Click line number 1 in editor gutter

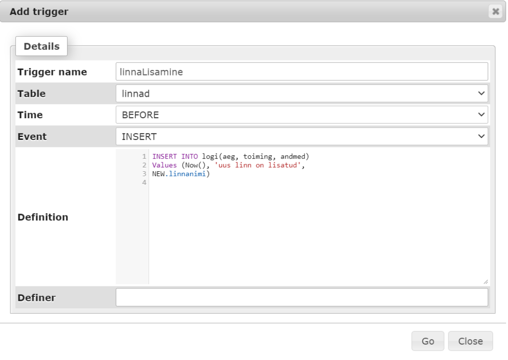(145, 157)
